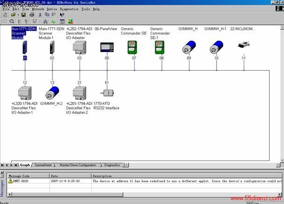
Task: Select the PanelView device at node 05
Action: click(x=107, y=47)
